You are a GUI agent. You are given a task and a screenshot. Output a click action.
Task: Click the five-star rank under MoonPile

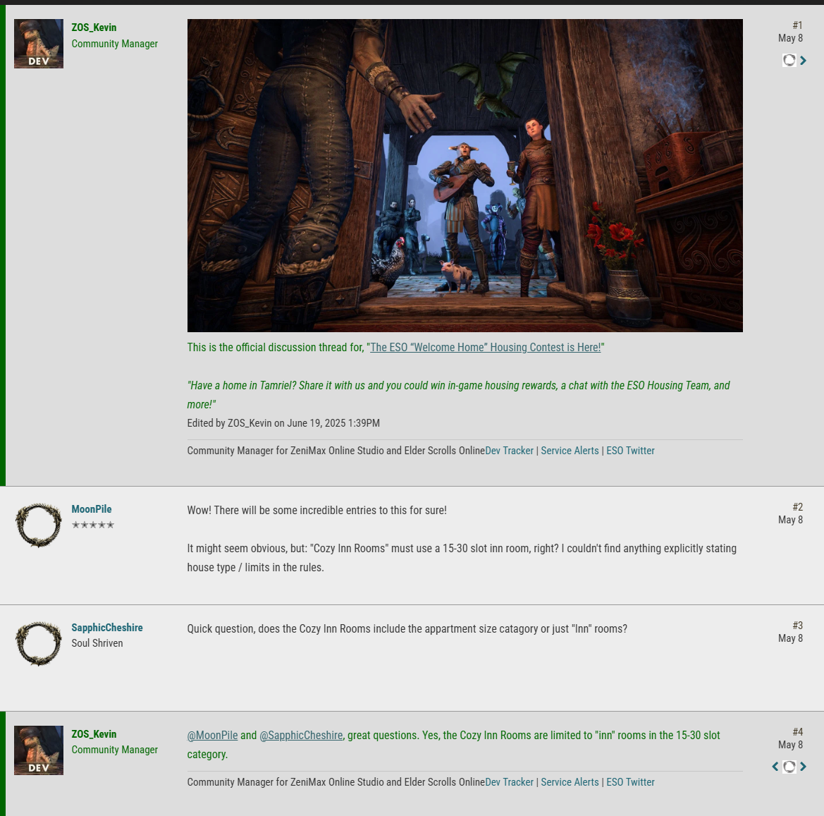pos(93,525)
